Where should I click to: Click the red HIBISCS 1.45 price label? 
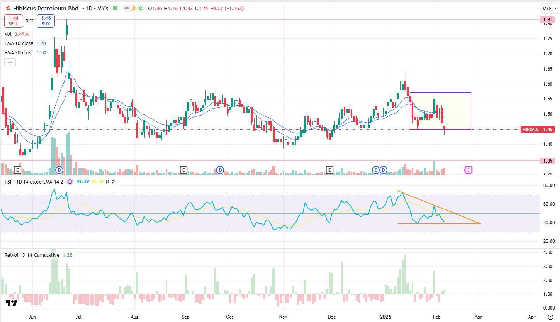pos(537,129)
